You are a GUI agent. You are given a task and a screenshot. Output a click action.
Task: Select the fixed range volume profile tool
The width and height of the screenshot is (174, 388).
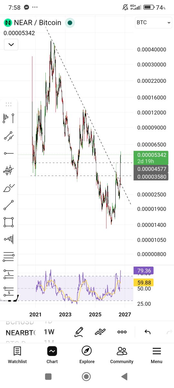[9, 239]
